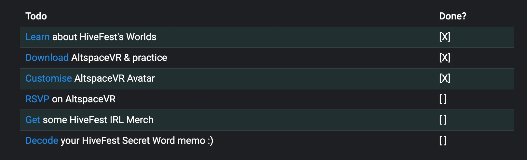Open the Customise link for AltspaceVR Avatar
Screen dimensions: 527x160
coord(48,78)
